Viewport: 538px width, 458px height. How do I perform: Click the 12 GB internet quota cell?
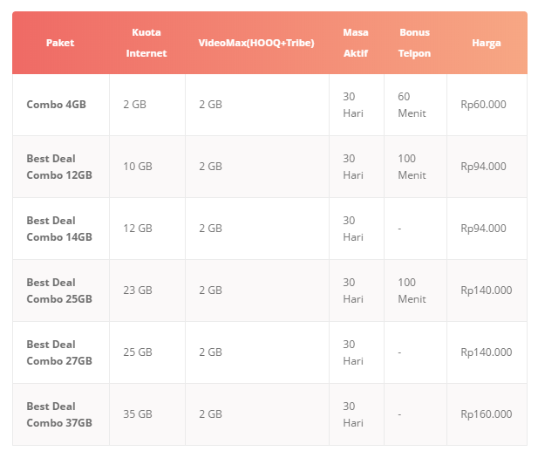pos(137,229)
